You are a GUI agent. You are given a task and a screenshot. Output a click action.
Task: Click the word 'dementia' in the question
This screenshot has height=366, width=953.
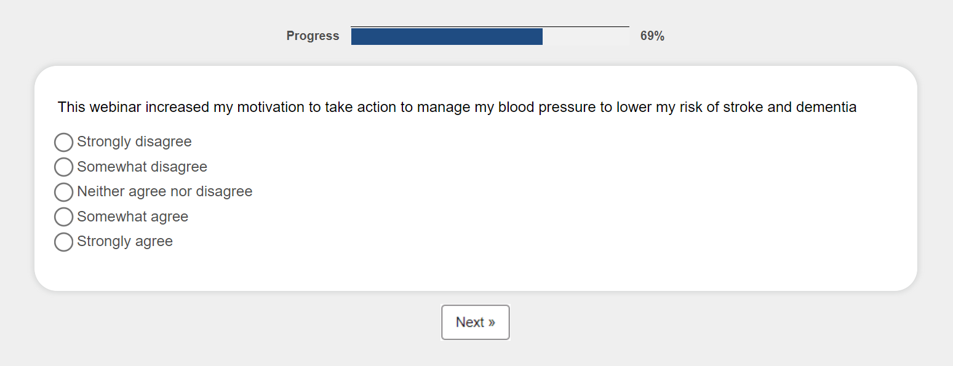click(x=826, y=107)
